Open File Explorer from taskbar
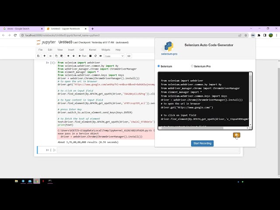The width and height of the screenshot is (280, 210). pos(16,181)
